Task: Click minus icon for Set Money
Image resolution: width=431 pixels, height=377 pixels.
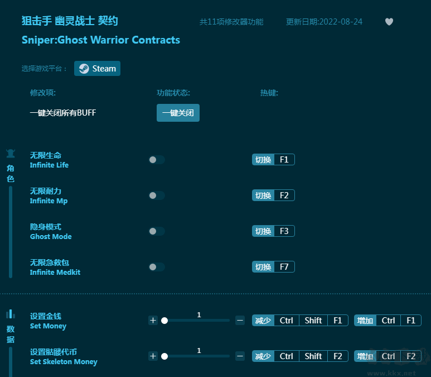Action: (x=240, y=320)
